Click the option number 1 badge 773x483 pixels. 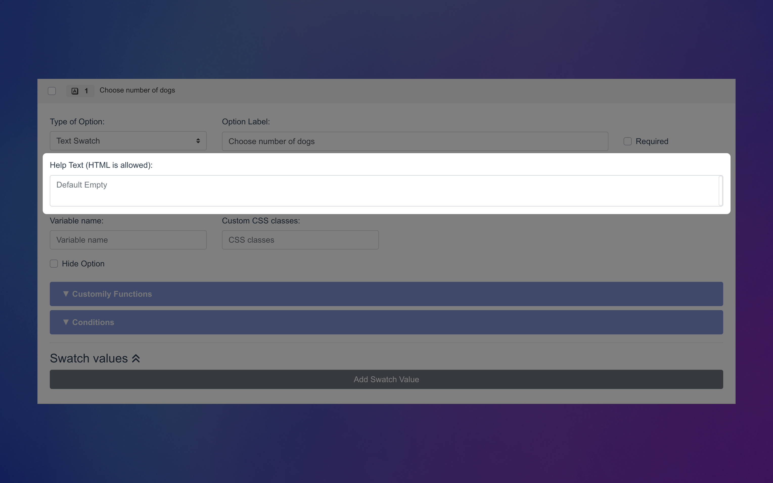click(x=86, y=91)
